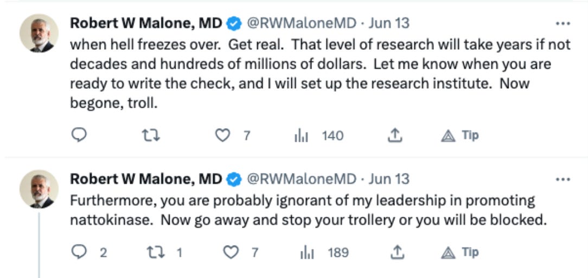The height and width of the screenshot is (278, 588).
Task: View analytics showing 140 views
Action: [x=319, y=135]
